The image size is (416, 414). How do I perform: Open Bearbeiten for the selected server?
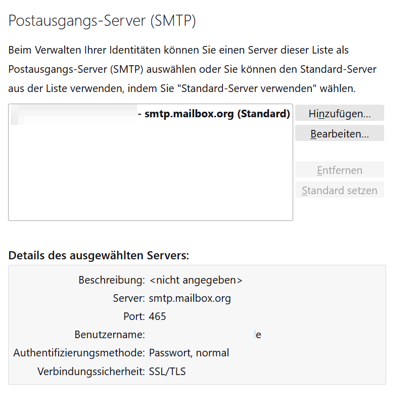coord(339,134)
